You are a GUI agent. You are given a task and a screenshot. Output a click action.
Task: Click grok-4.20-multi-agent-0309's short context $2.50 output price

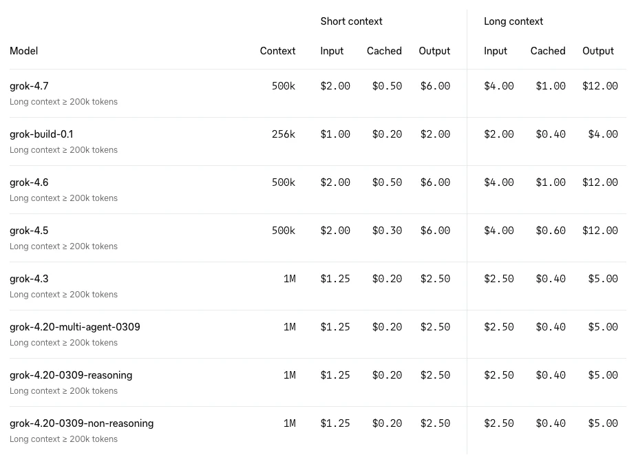[435, 327]
